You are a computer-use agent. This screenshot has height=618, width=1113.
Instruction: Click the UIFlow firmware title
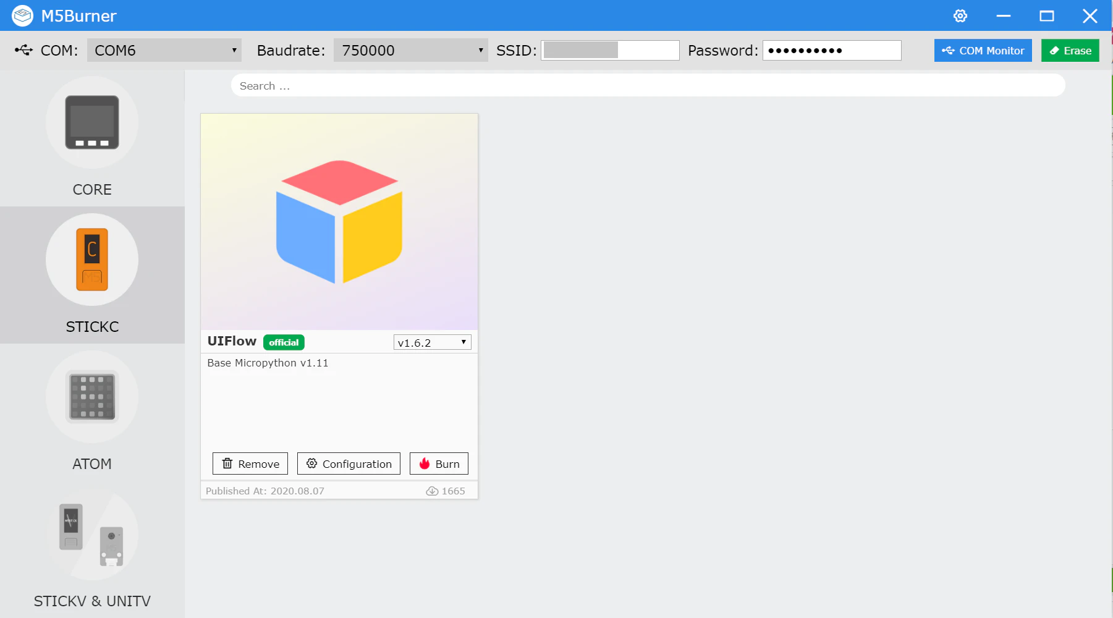232,341
